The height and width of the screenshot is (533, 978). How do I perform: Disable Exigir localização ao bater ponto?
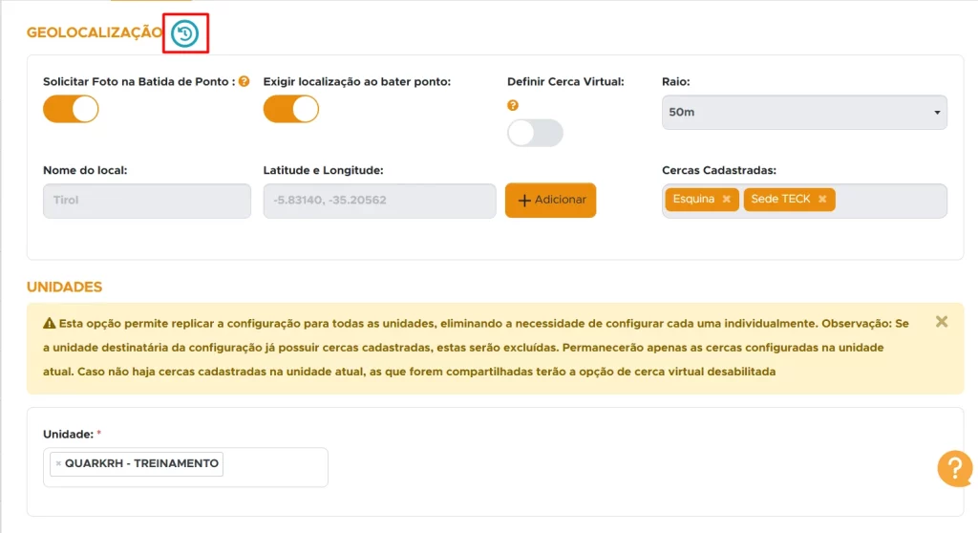pos(291,109)
